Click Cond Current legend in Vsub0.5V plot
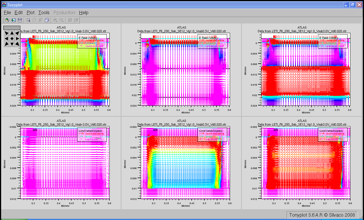364x220 pixels. [x=212, y=135]
